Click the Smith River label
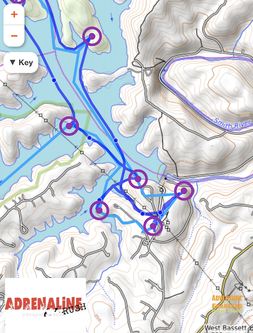The height and width of the screenshot is (333, 253). (x=232, y=124)
